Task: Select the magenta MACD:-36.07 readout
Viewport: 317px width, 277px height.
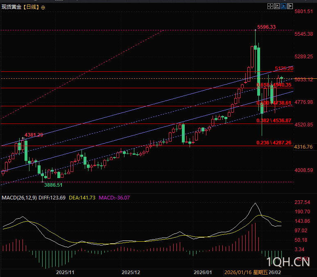Action: pos(114,197)
